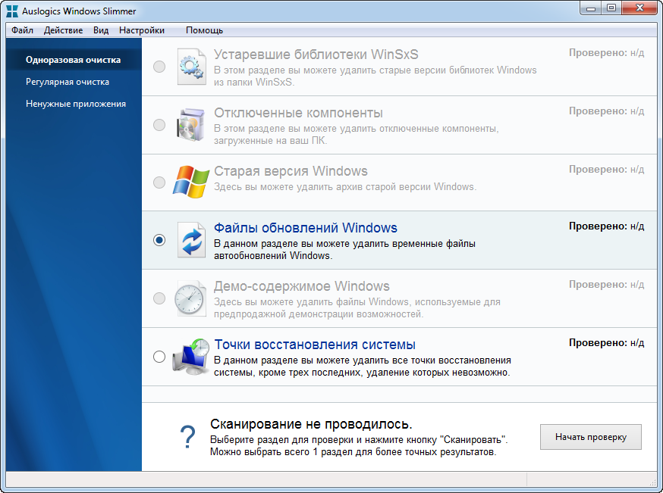
Task: Click Проверено status for Файлы обновлений Windows
Action: coord(606,226)
